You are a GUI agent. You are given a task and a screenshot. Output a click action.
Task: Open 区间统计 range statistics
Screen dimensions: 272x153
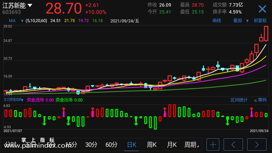coord(239,100)
